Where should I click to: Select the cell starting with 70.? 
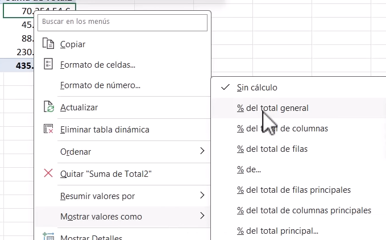18,11
